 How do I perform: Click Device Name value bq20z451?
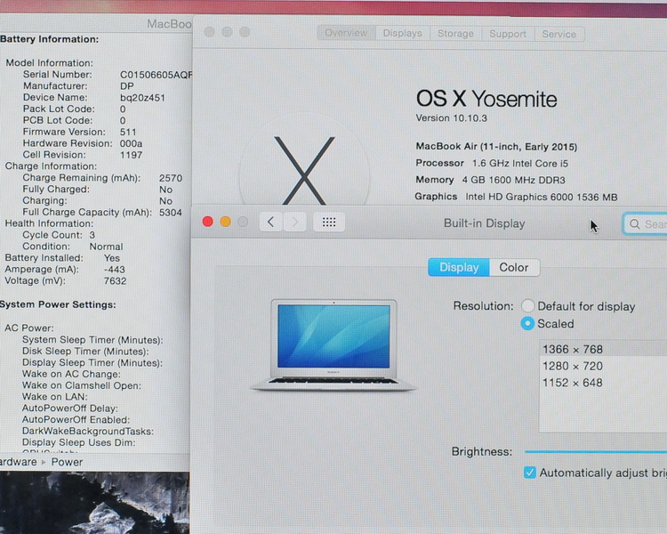pyautogui.click(x=142, y=98)
